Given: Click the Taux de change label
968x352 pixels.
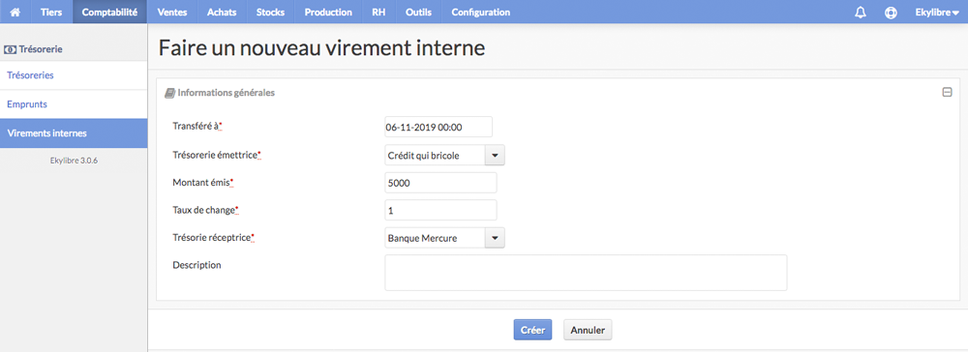Looking at the screenshot, I should (205, 210).
